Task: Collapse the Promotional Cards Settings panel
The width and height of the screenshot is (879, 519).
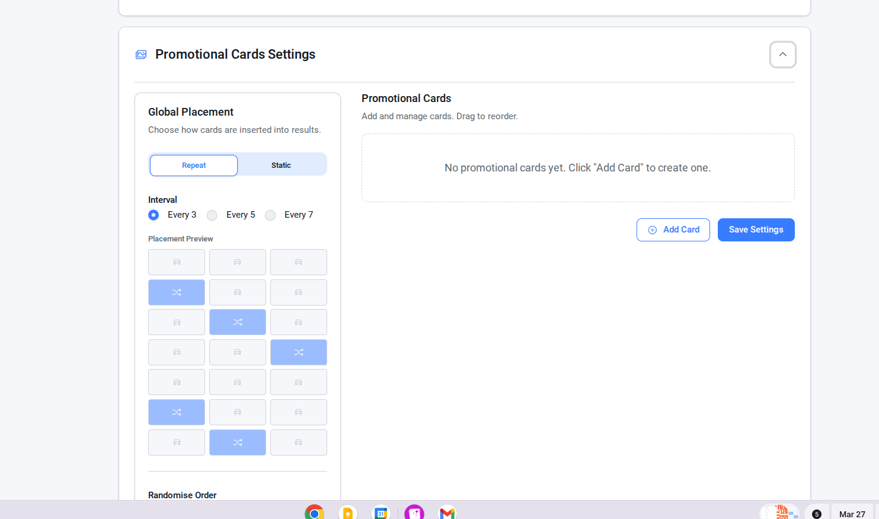Action: click(x=782, y=55)
